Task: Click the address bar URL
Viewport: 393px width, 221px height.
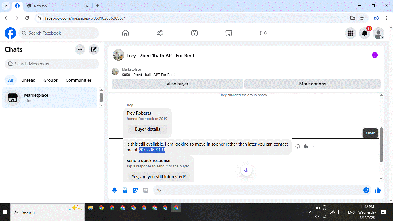Action: point(85,18)
